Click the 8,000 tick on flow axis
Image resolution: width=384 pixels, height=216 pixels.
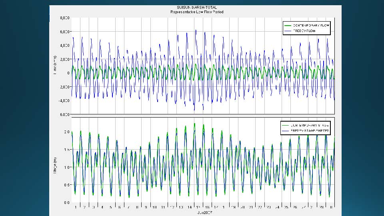point(65,18)
